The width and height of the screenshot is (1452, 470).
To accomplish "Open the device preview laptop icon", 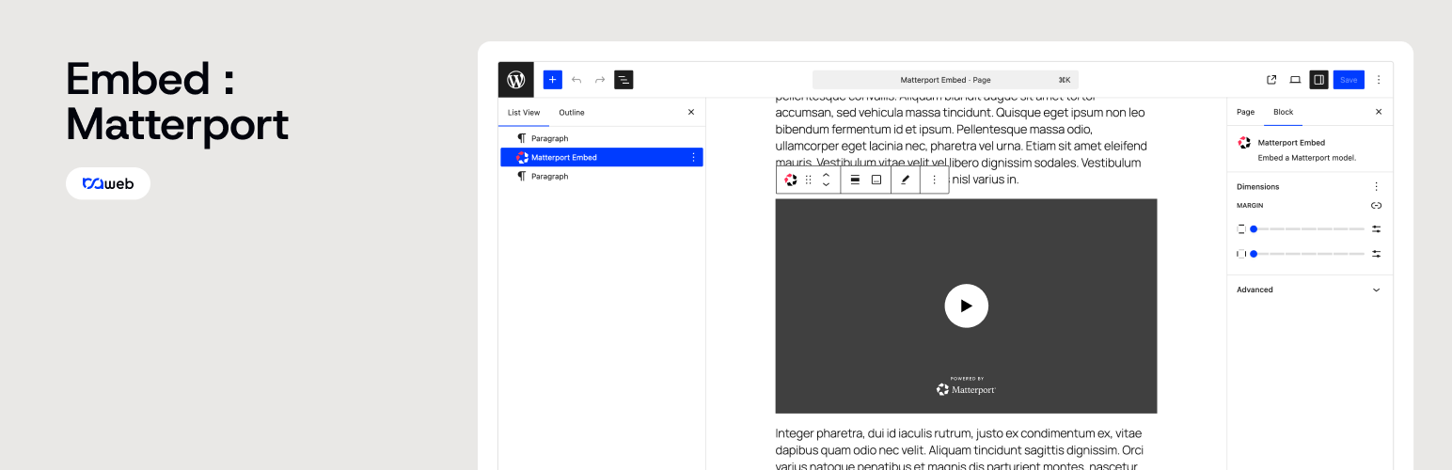I will pyautogui.click(x=1295, y=80).
